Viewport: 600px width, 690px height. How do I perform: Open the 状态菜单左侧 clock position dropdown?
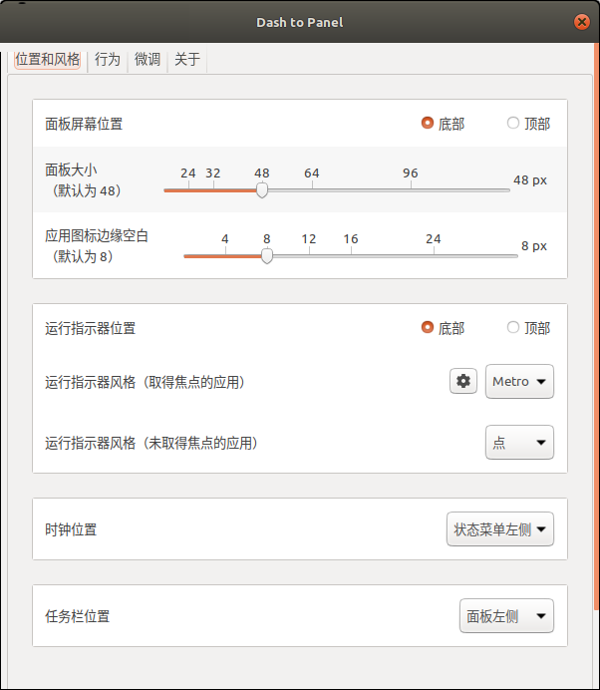pyautogui.click(x=499, y=529)
